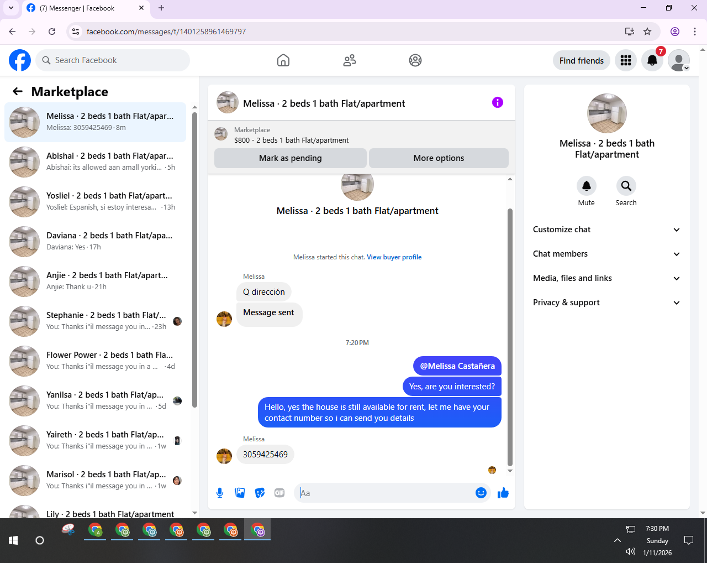
Task: Open Marisol conversation in chat list
Action: click(95, 481)
